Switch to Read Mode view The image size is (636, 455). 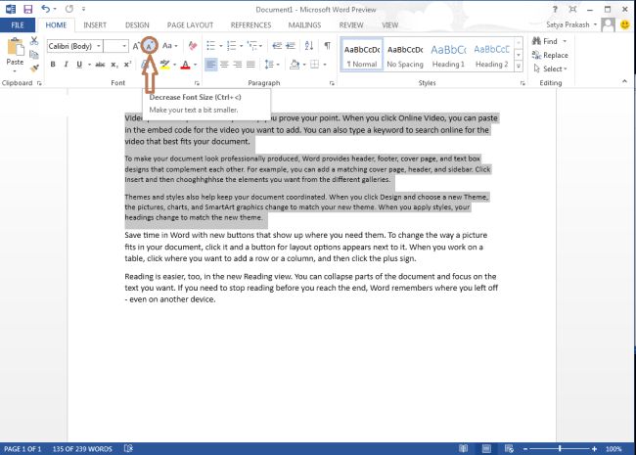(463, 448)
